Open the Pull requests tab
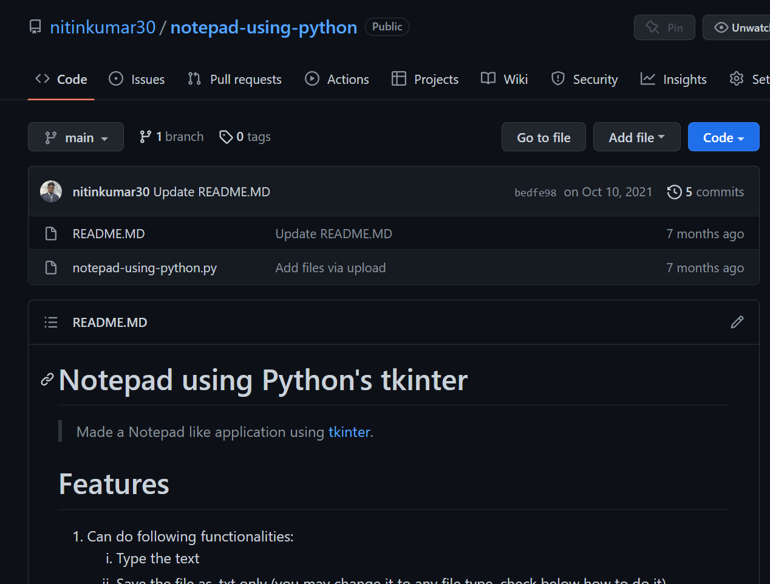This screenshot has height=584, width=770. click(234, 80)
